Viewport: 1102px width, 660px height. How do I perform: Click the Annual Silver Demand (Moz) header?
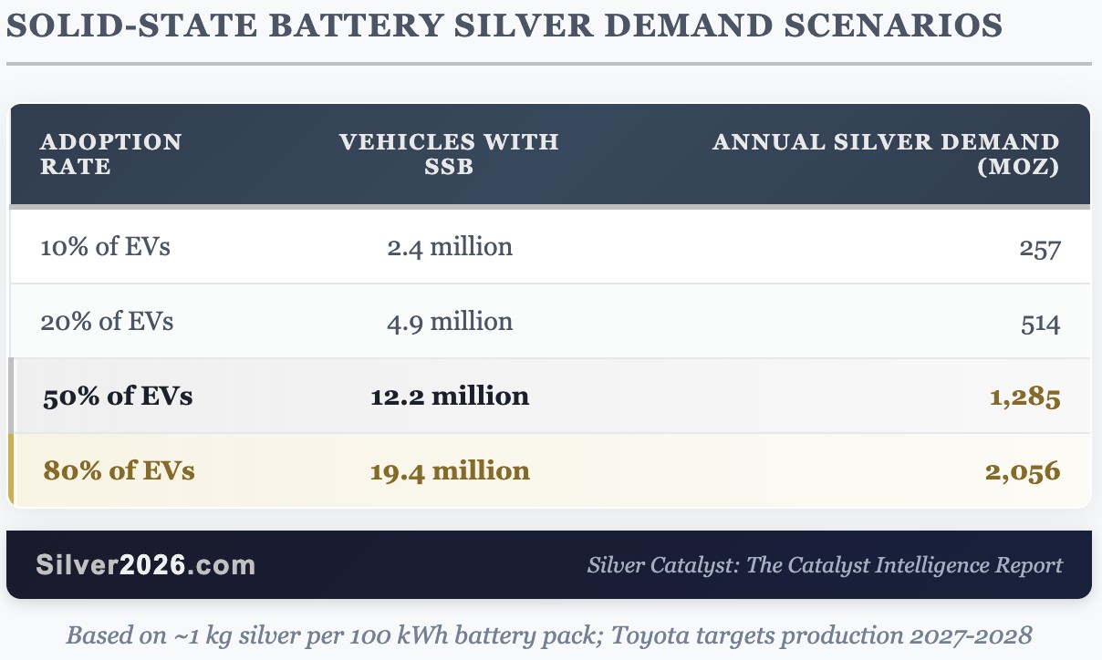886,154
